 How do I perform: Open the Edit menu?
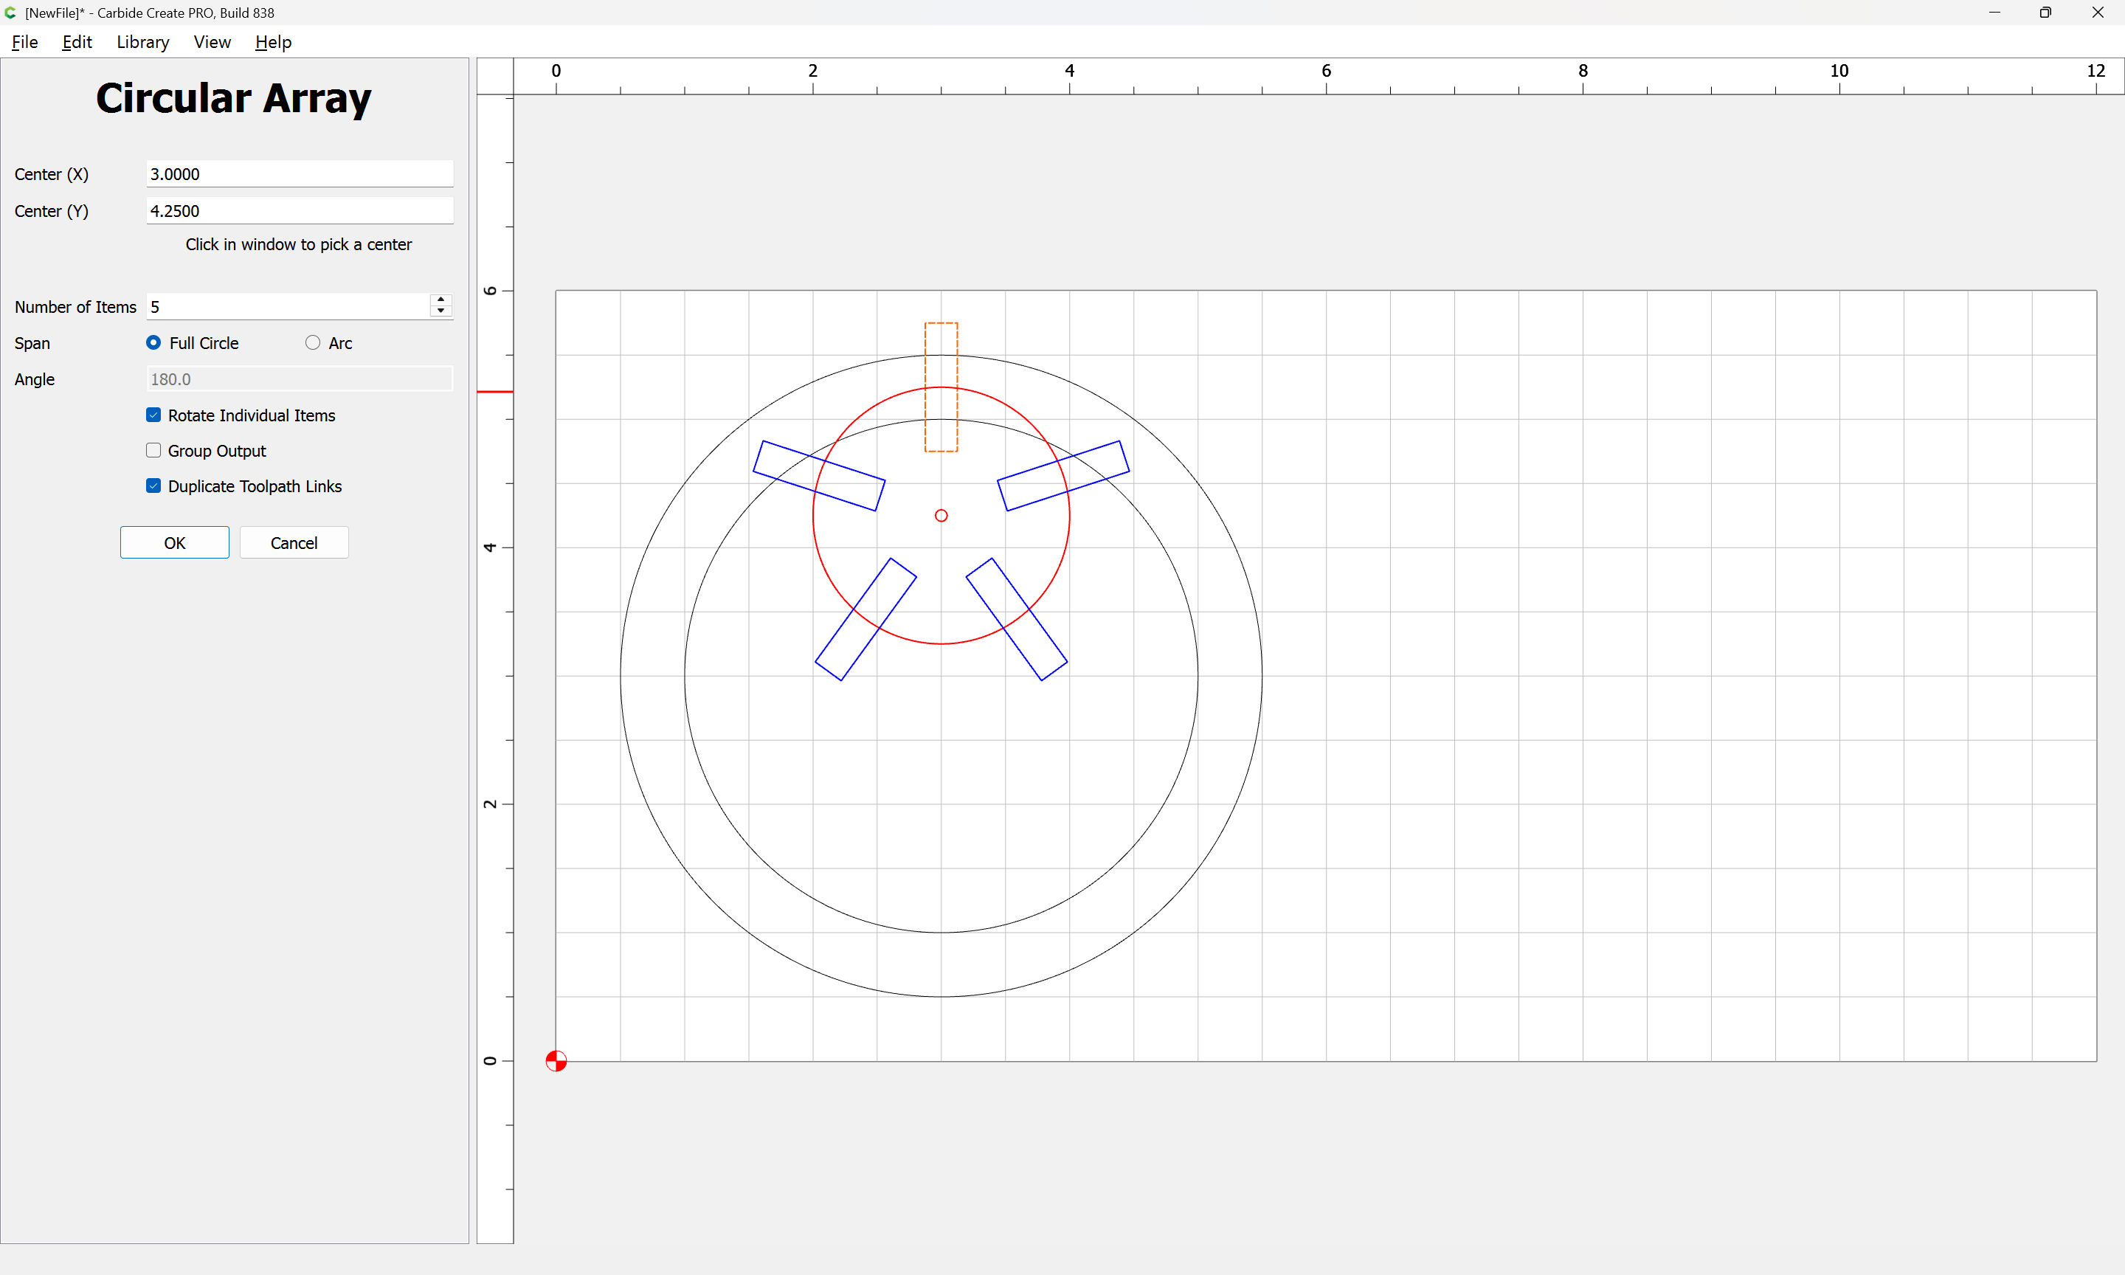[x=77, y=42]
